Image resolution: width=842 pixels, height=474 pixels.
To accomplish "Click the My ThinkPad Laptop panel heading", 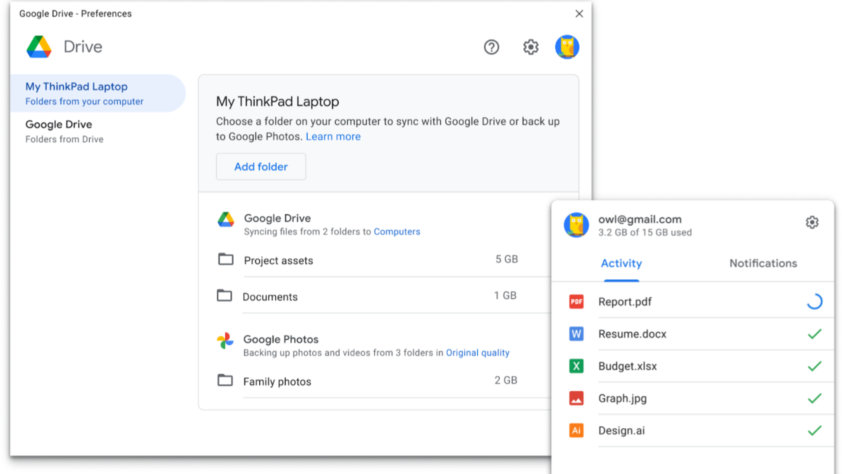I will pyautogui.click(x=277, y=101).
